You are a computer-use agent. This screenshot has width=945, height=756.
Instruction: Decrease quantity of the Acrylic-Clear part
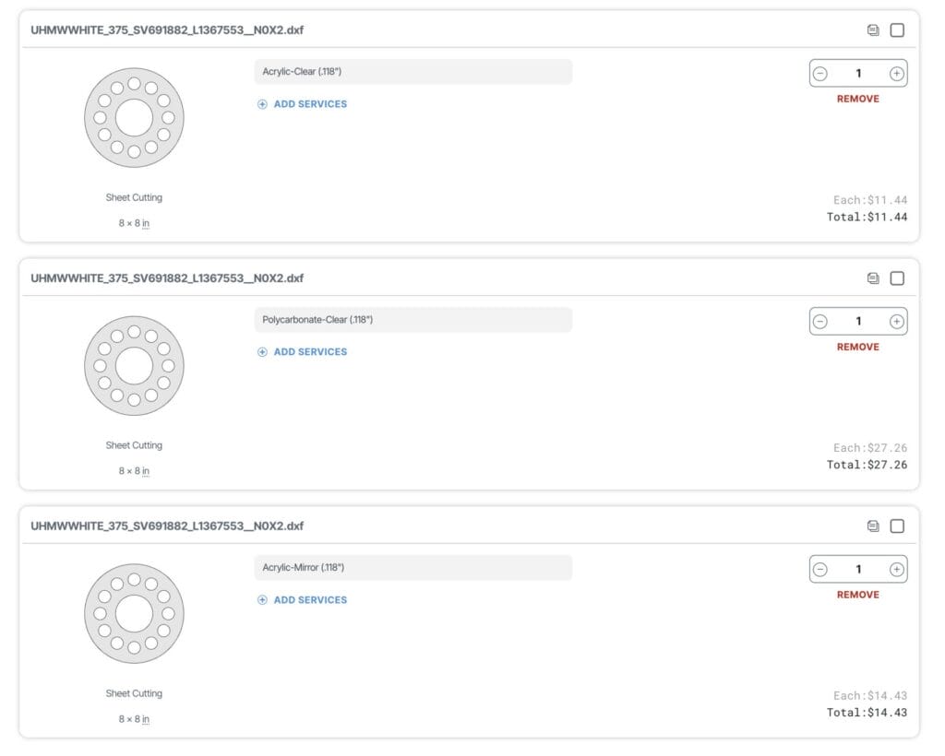(820, 74)
